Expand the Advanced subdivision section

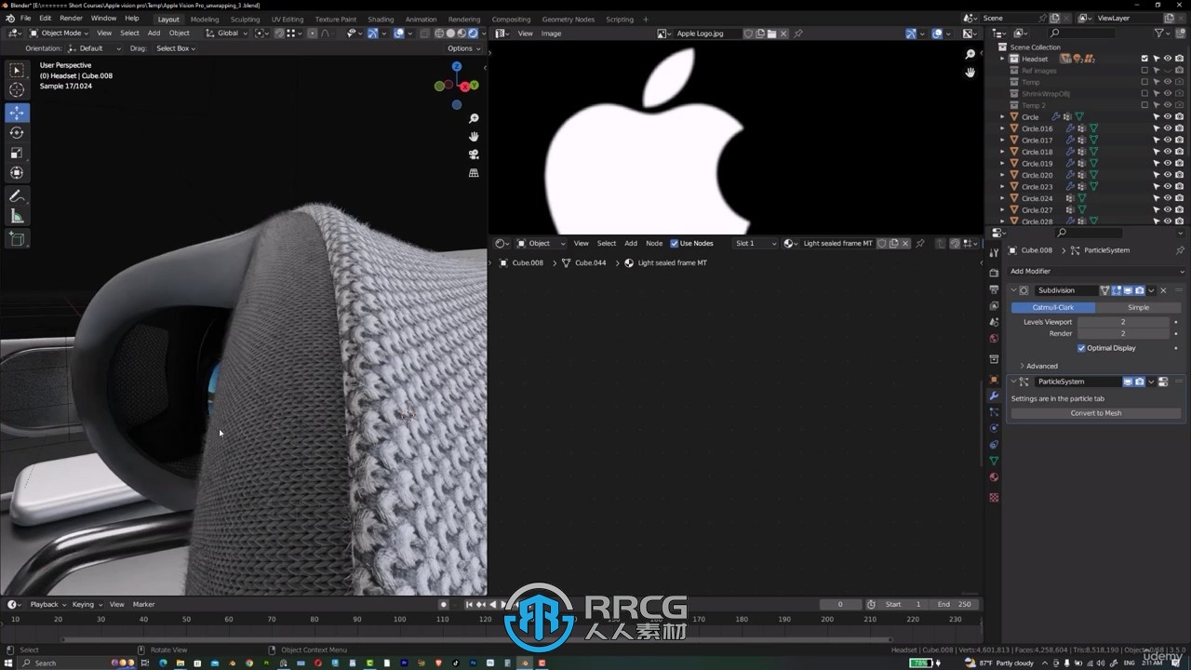(x=1041, y=367)
